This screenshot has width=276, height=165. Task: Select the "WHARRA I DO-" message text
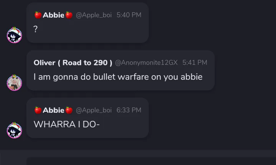tap(67, 124)
